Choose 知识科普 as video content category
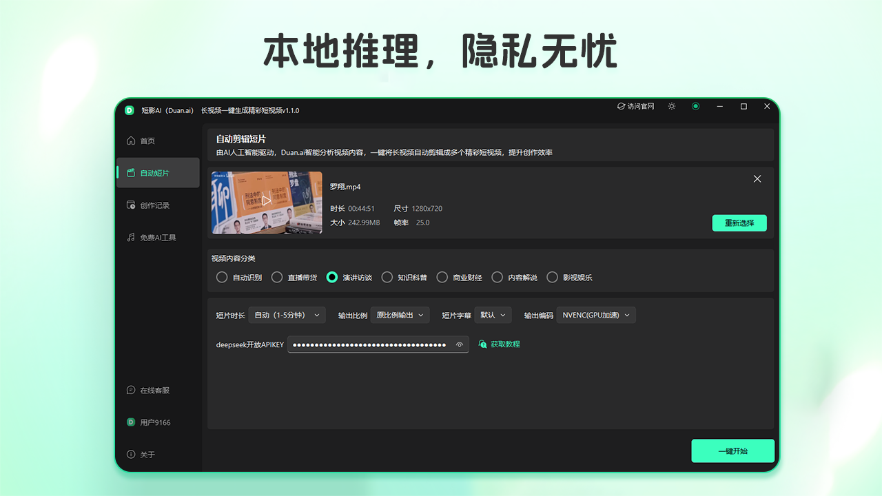The width and height of the screenshot is (882, 496). pos(388,277)
